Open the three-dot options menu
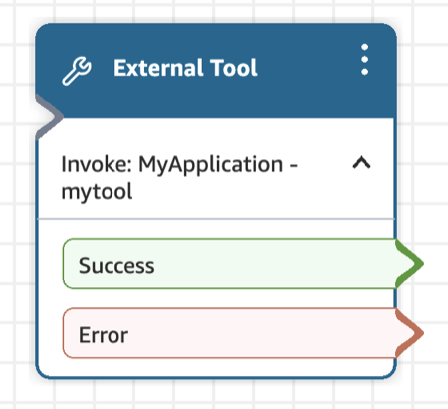This screenshot has height=409, width=448. click(364, 60)
